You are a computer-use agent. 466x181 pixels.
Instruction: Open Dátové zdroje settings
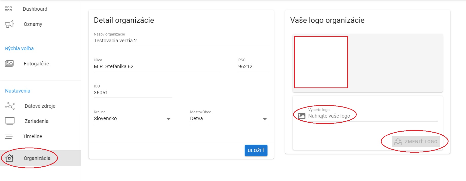[40, 106]
